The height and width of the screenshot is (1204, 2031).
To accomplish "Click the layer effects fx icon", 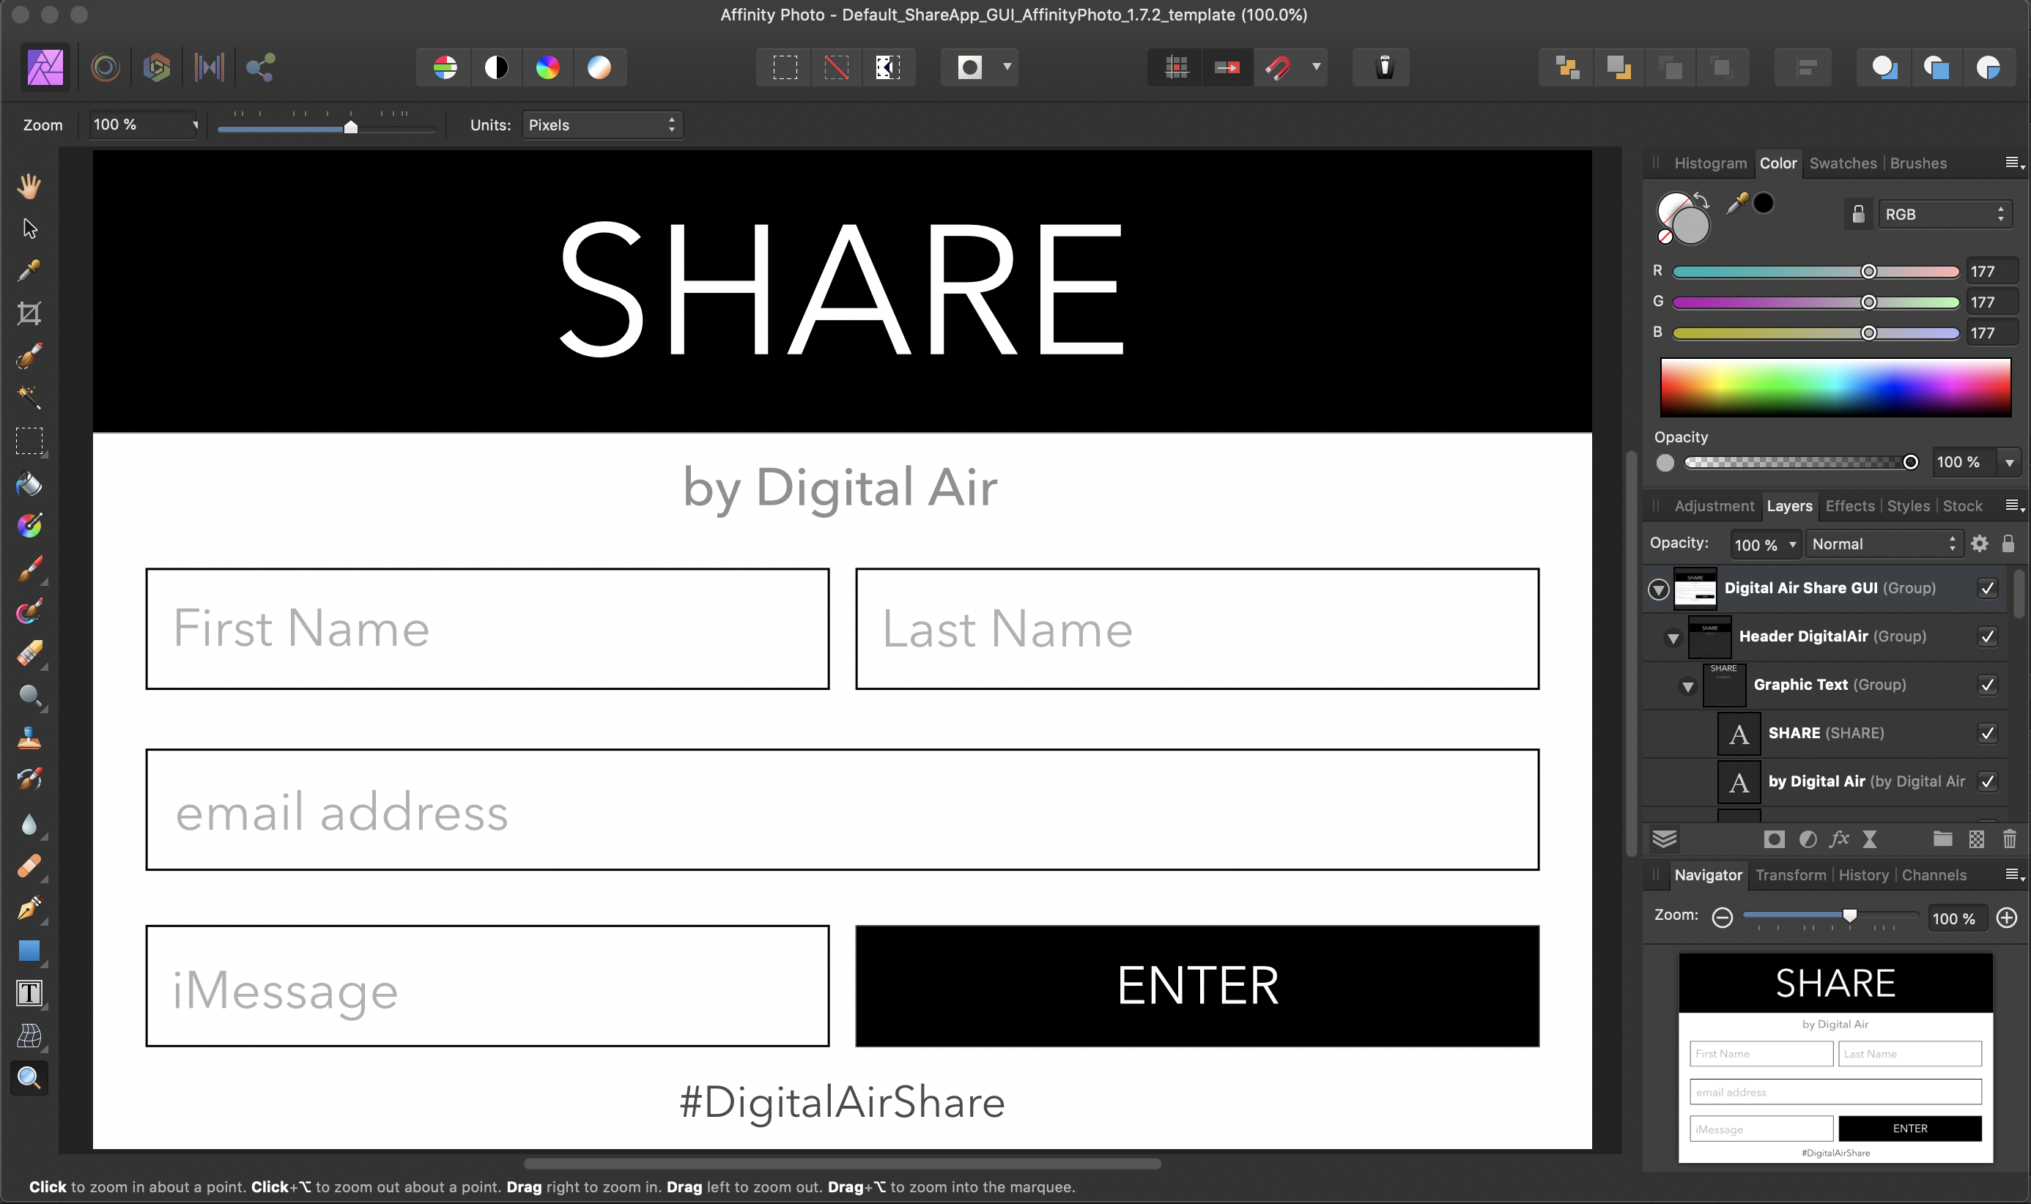I will click(1839, 839).
